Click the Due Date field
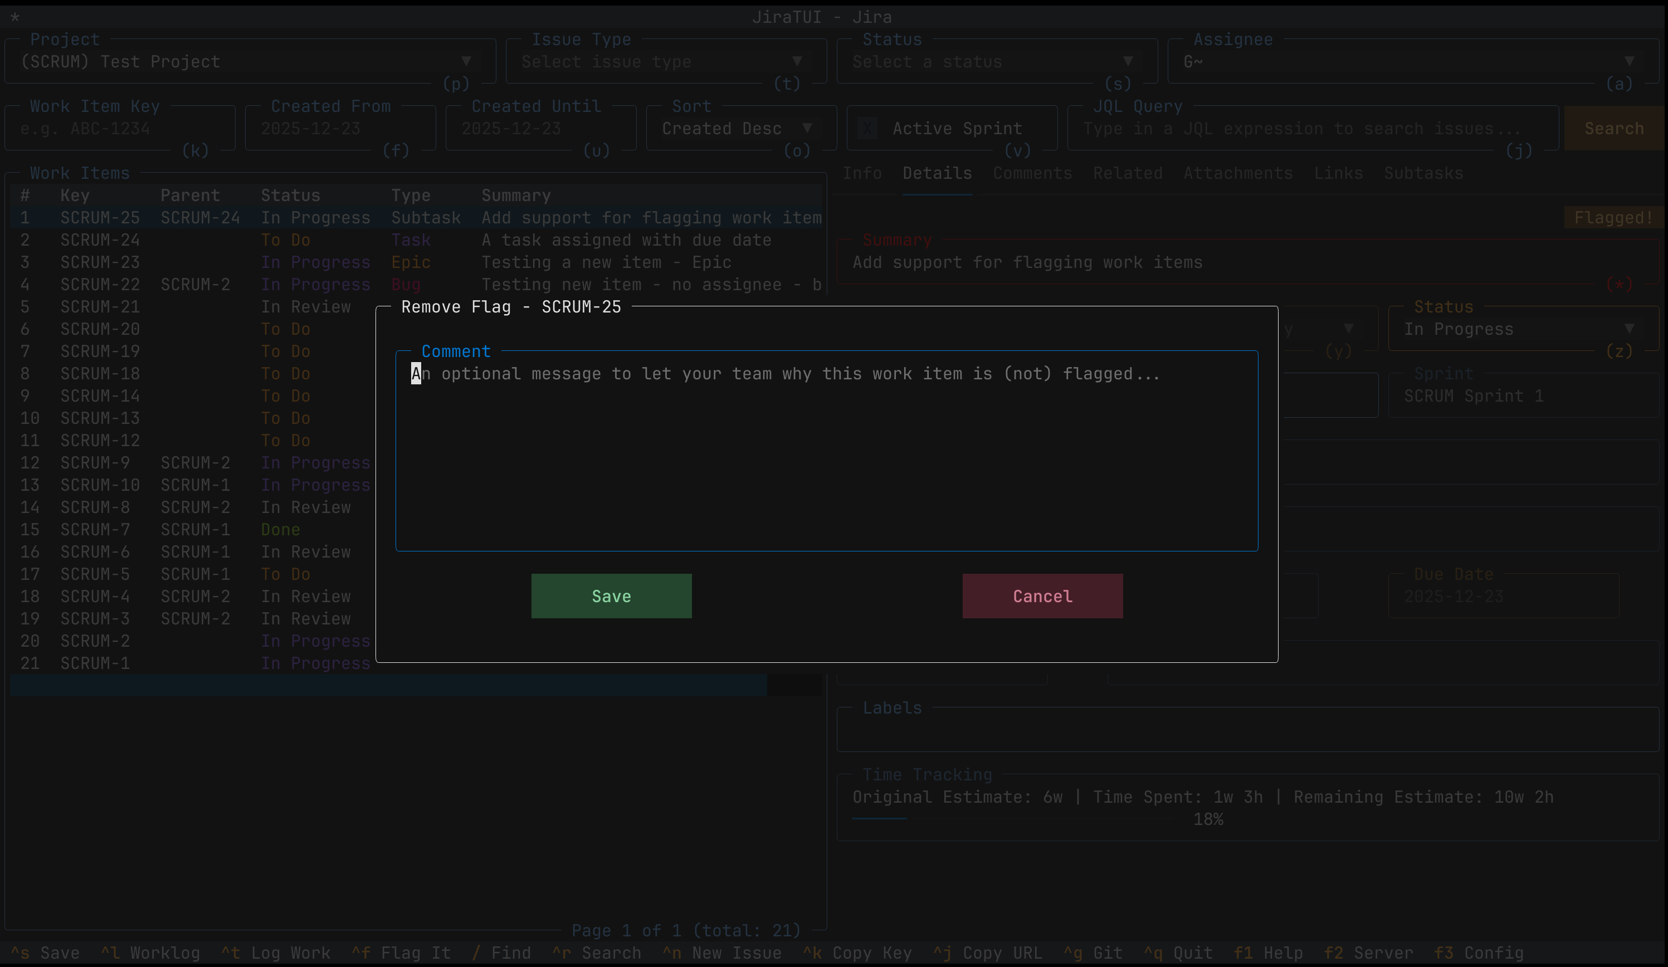The image size is (1668, 967). [x=1503, y=597]
